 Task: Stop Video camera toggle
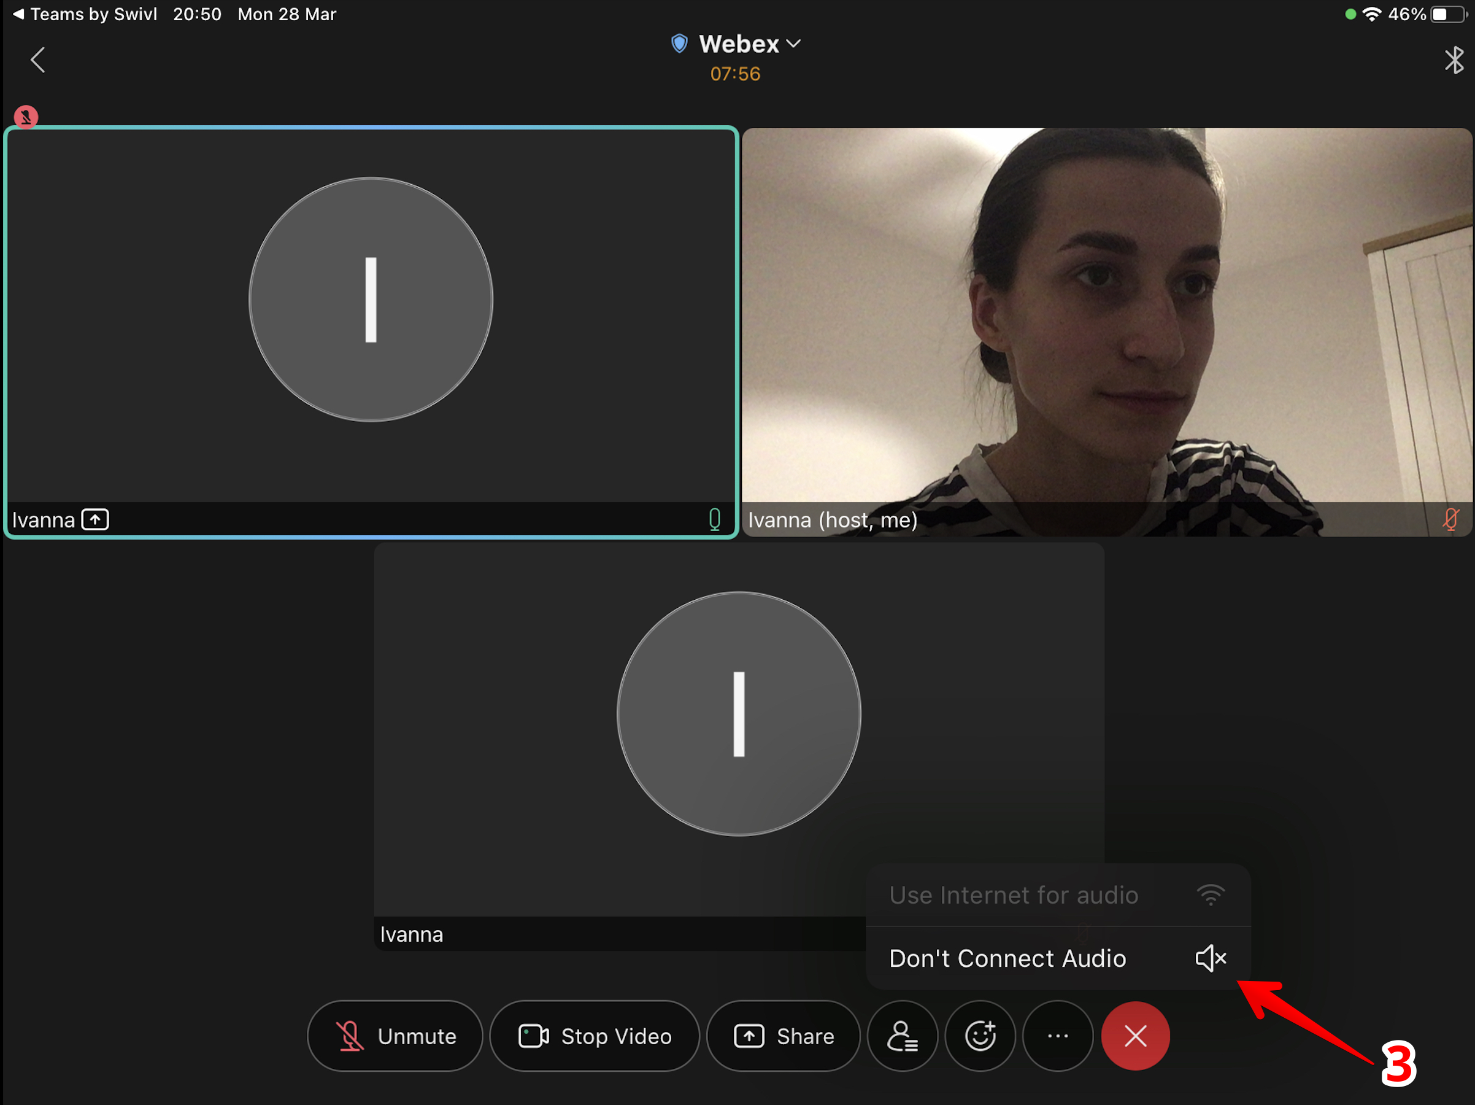point(594,1036)
